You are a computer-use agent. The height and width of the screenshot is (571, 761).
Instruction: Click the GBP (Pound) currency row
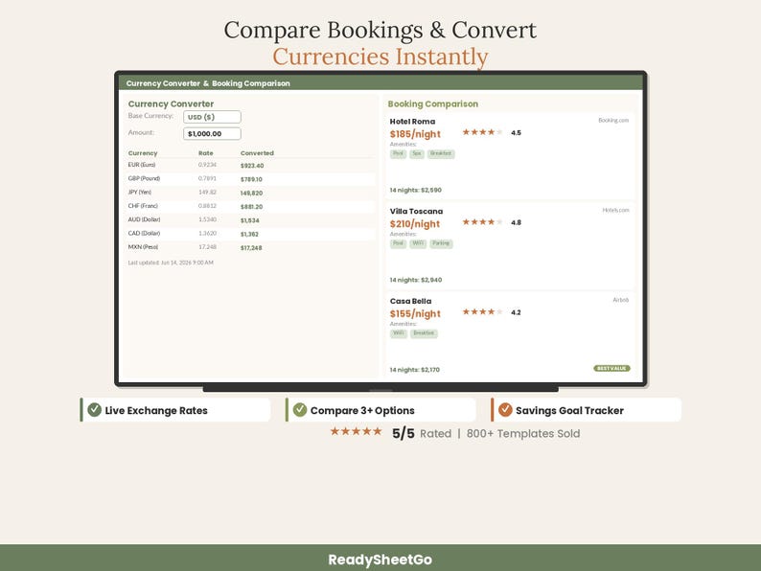point(251,179)
